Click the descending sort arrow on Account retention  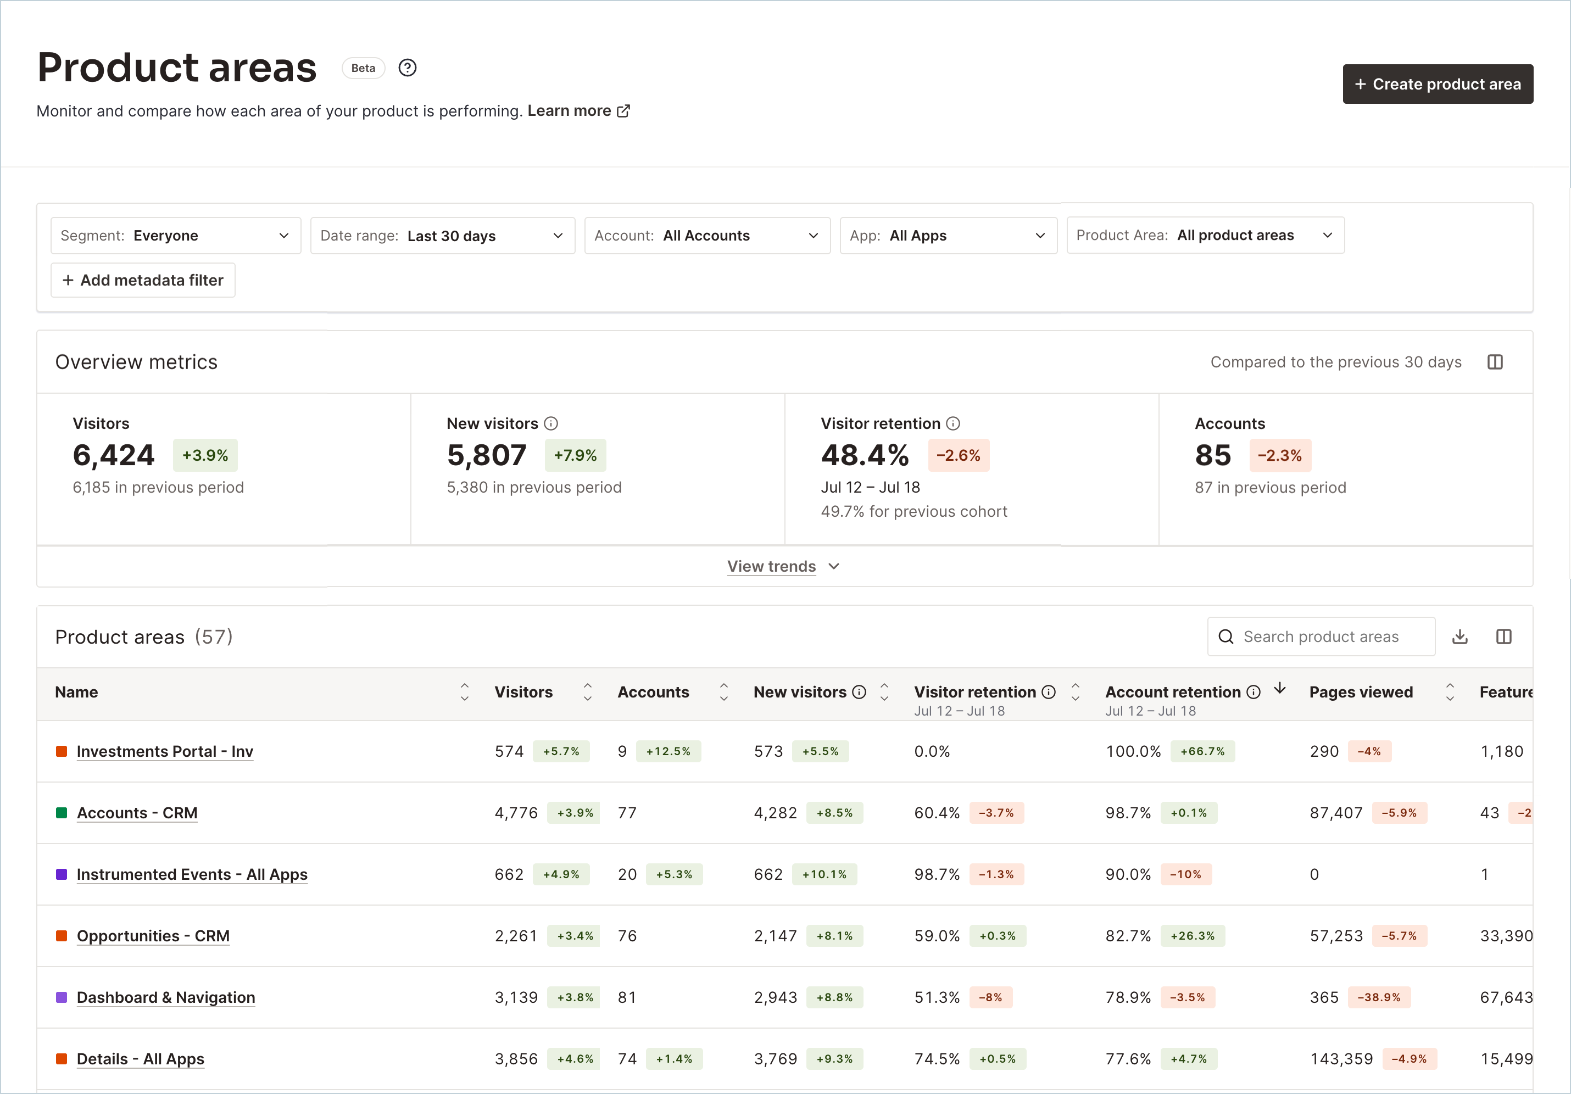pos(1280,689)
